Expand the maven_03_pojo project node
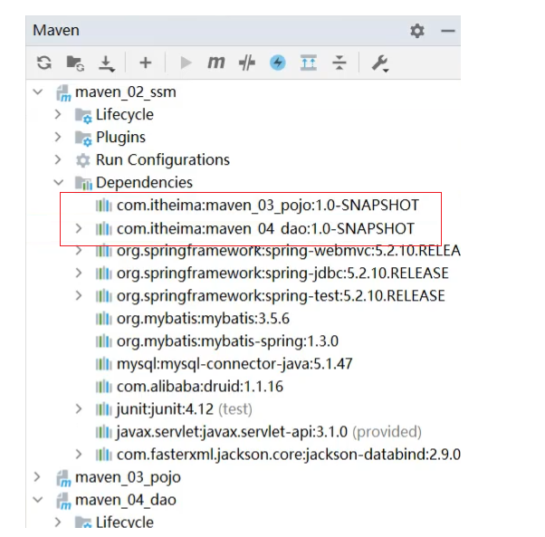This screenshot has width=545, height=537. [x=37, y=476]
